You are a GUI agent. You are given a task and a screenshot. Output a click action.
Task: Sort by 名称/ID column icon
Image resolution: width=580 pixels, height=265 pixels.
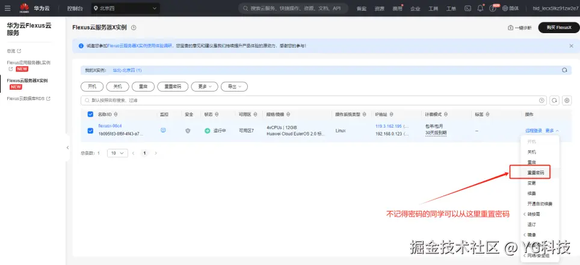[x=116, y=114]
